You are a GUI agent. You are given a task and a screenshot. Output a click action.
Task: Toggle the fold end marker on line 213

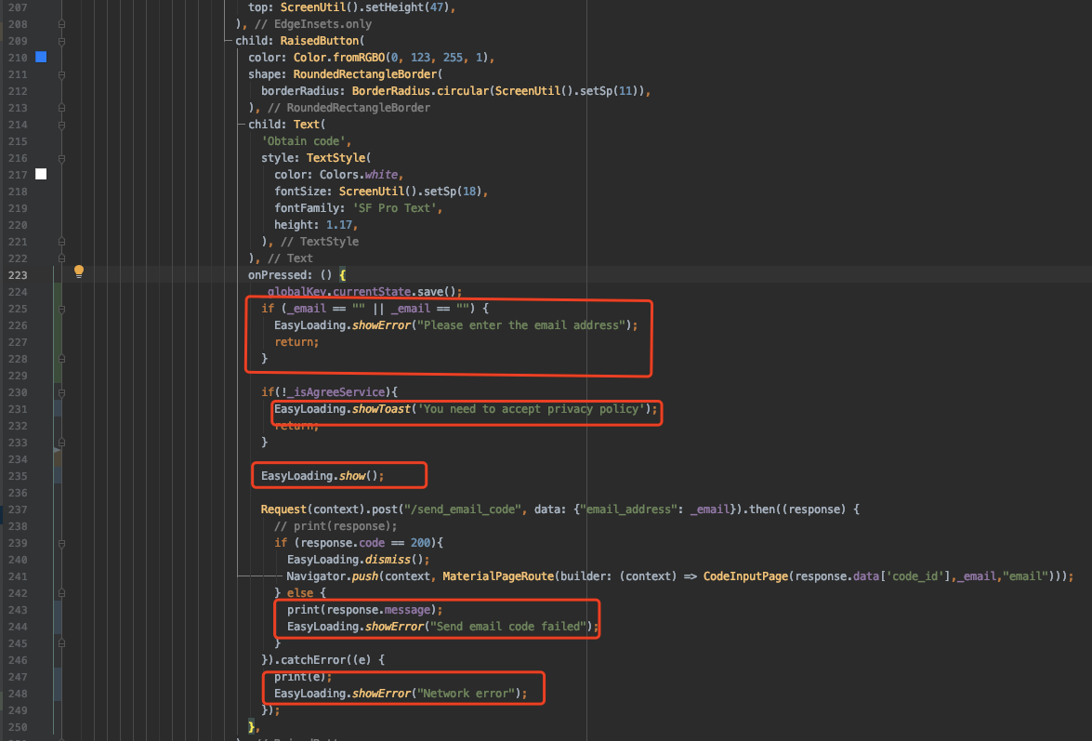point(61,107)
